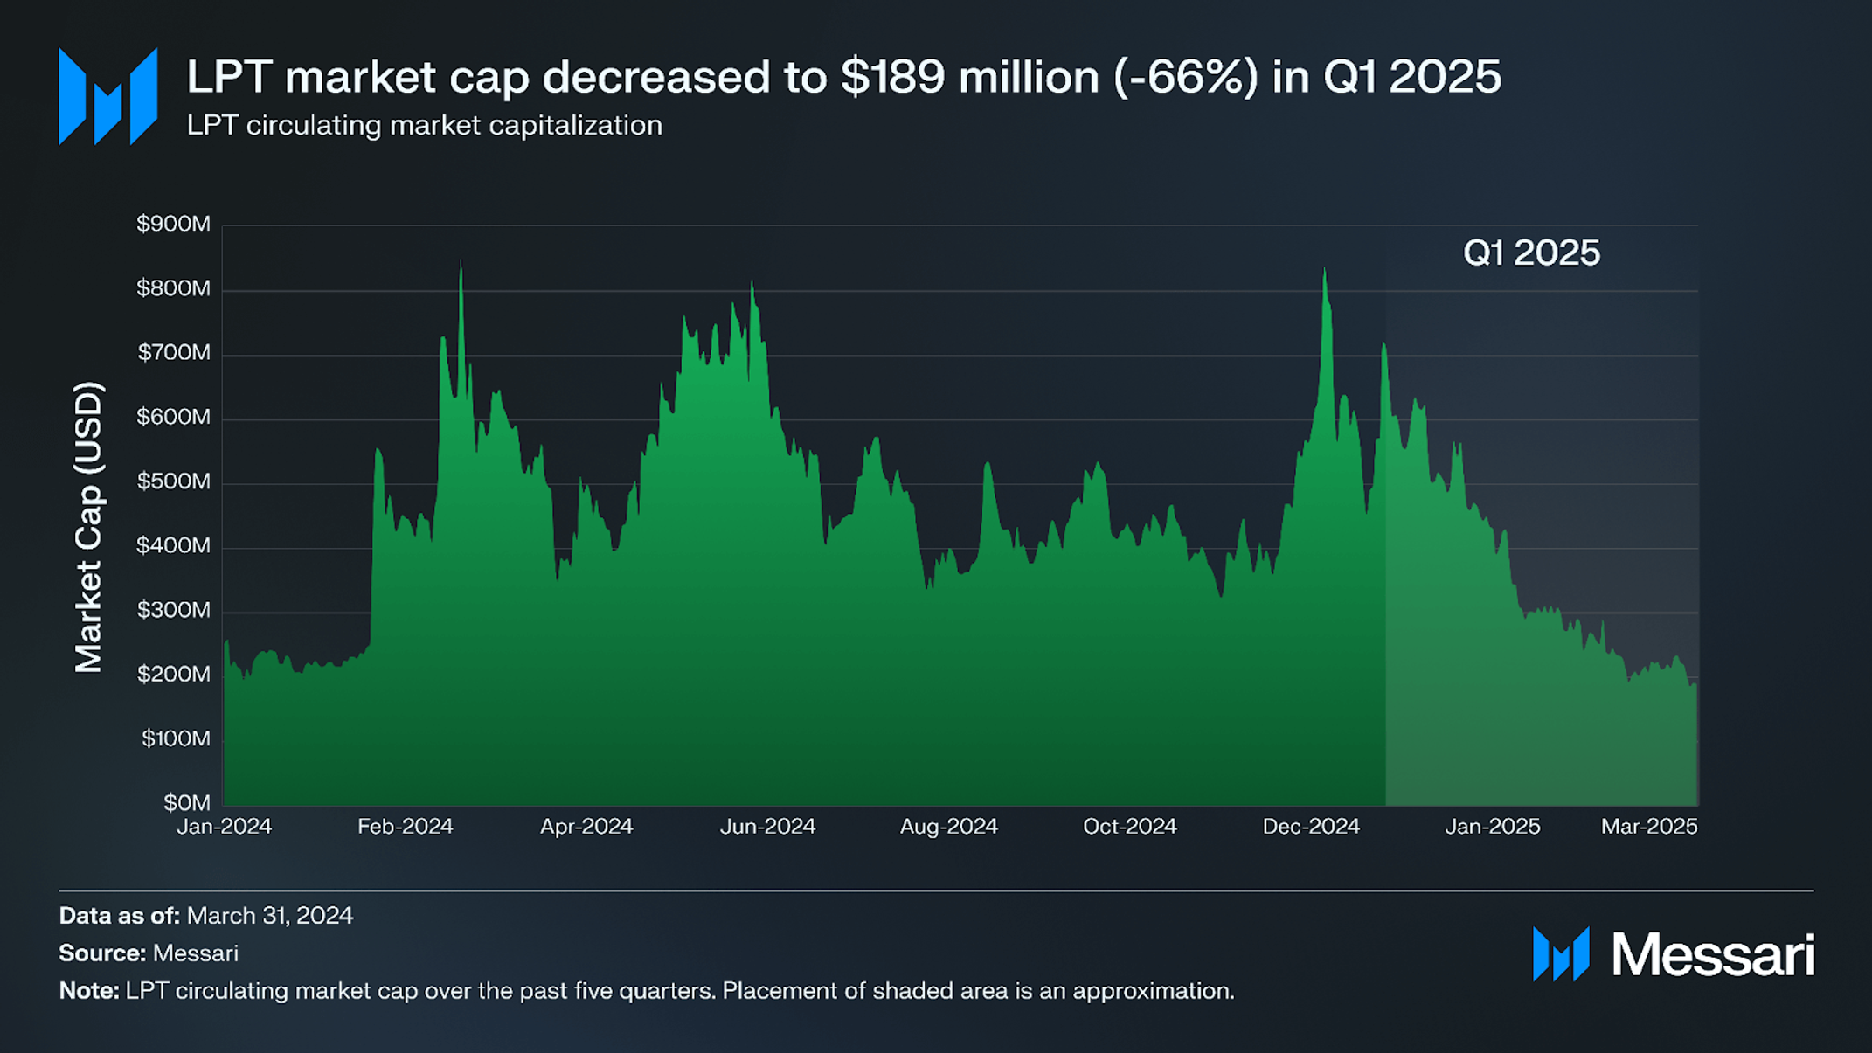Click the $500M y-axis label
Image resolution: width=1872 pixels, height=1053 pixels.
point(173,481)
